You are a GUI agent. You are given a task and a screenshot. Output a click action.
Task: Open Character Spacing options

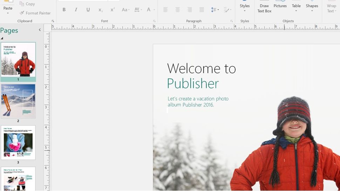click(138, 9)
